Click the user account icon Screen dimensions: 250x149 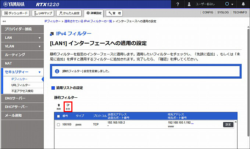click(189, 4)
